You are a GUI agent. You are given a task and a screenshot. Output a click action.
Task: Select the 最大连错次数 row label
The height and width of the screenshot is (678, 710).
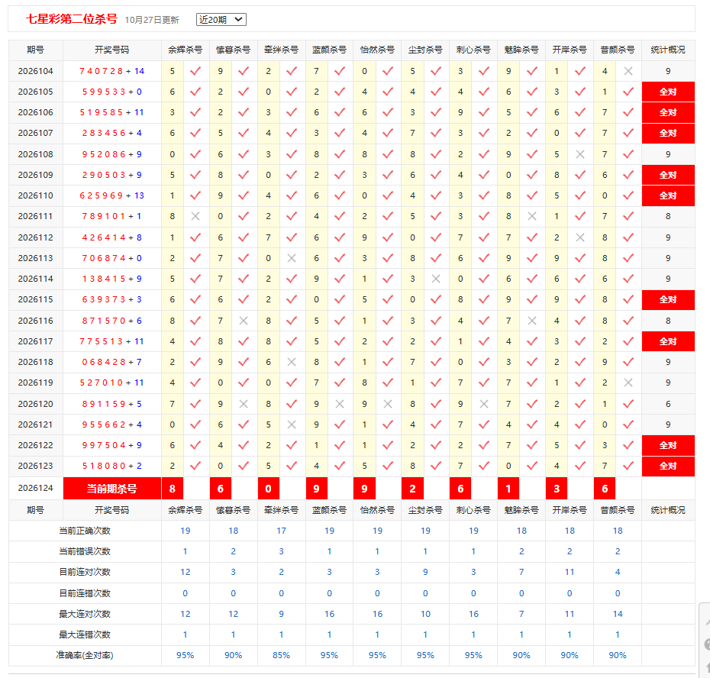pos(85,634)
